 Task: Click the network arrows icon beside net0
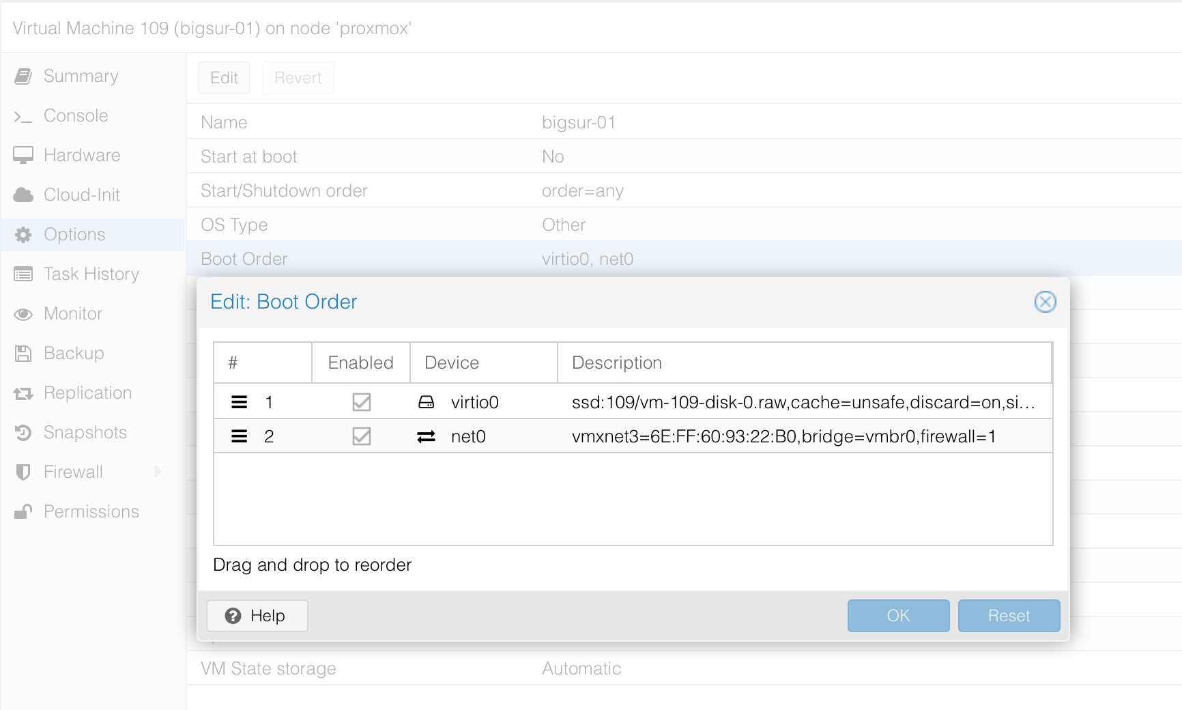pos(426,436)
